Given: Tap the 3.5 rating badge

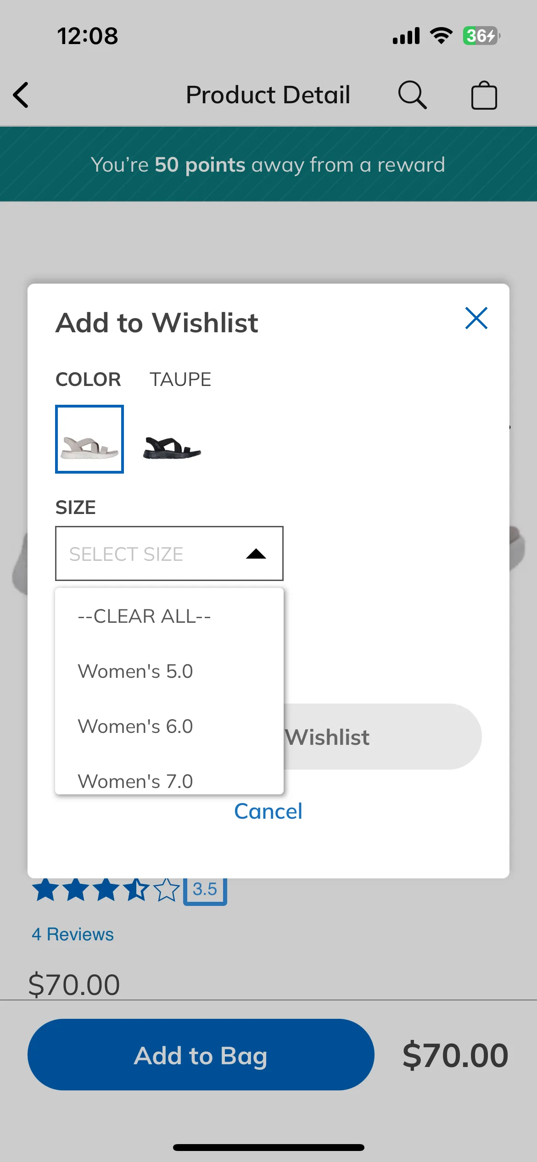Looking at the screenshot, I should pyautogui.click(x=205, y=890).
